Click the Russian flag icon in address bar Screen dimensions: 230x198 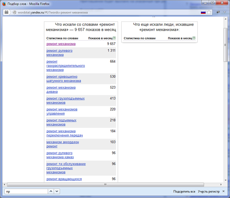tap(203, 12)
